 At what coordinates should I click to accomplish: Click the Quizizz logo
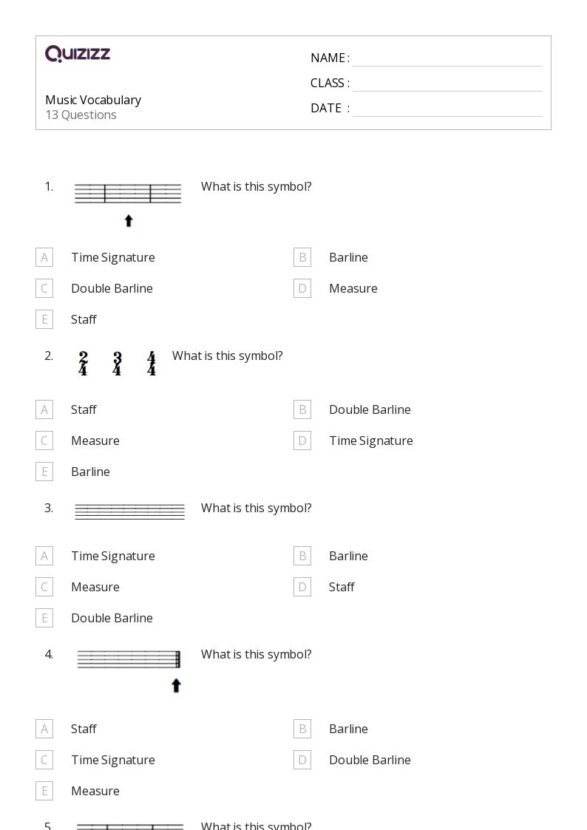[78, 54]
